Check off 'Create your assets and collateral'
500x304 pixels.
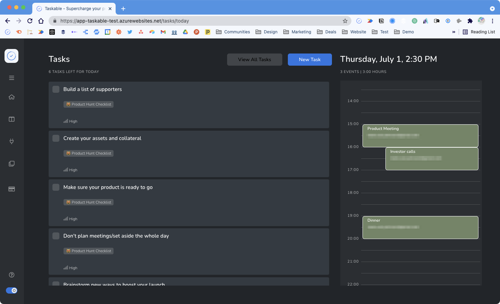56,138
